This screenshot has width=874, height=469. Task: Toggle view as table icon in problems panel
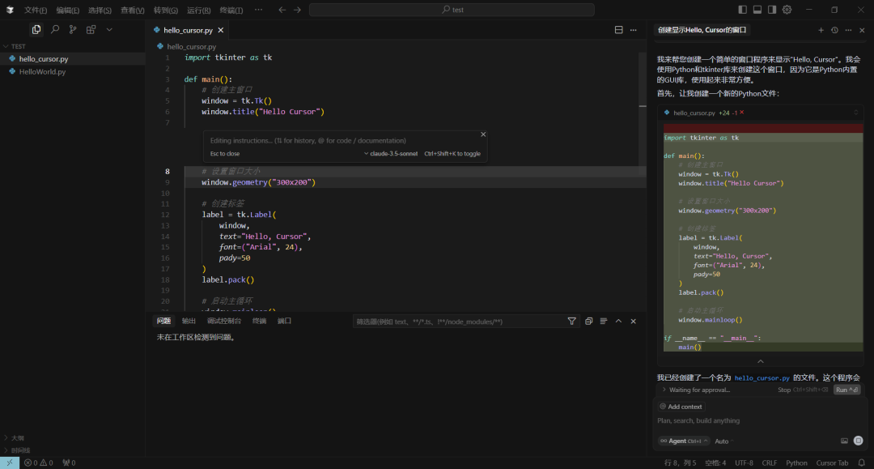(604, 322)
